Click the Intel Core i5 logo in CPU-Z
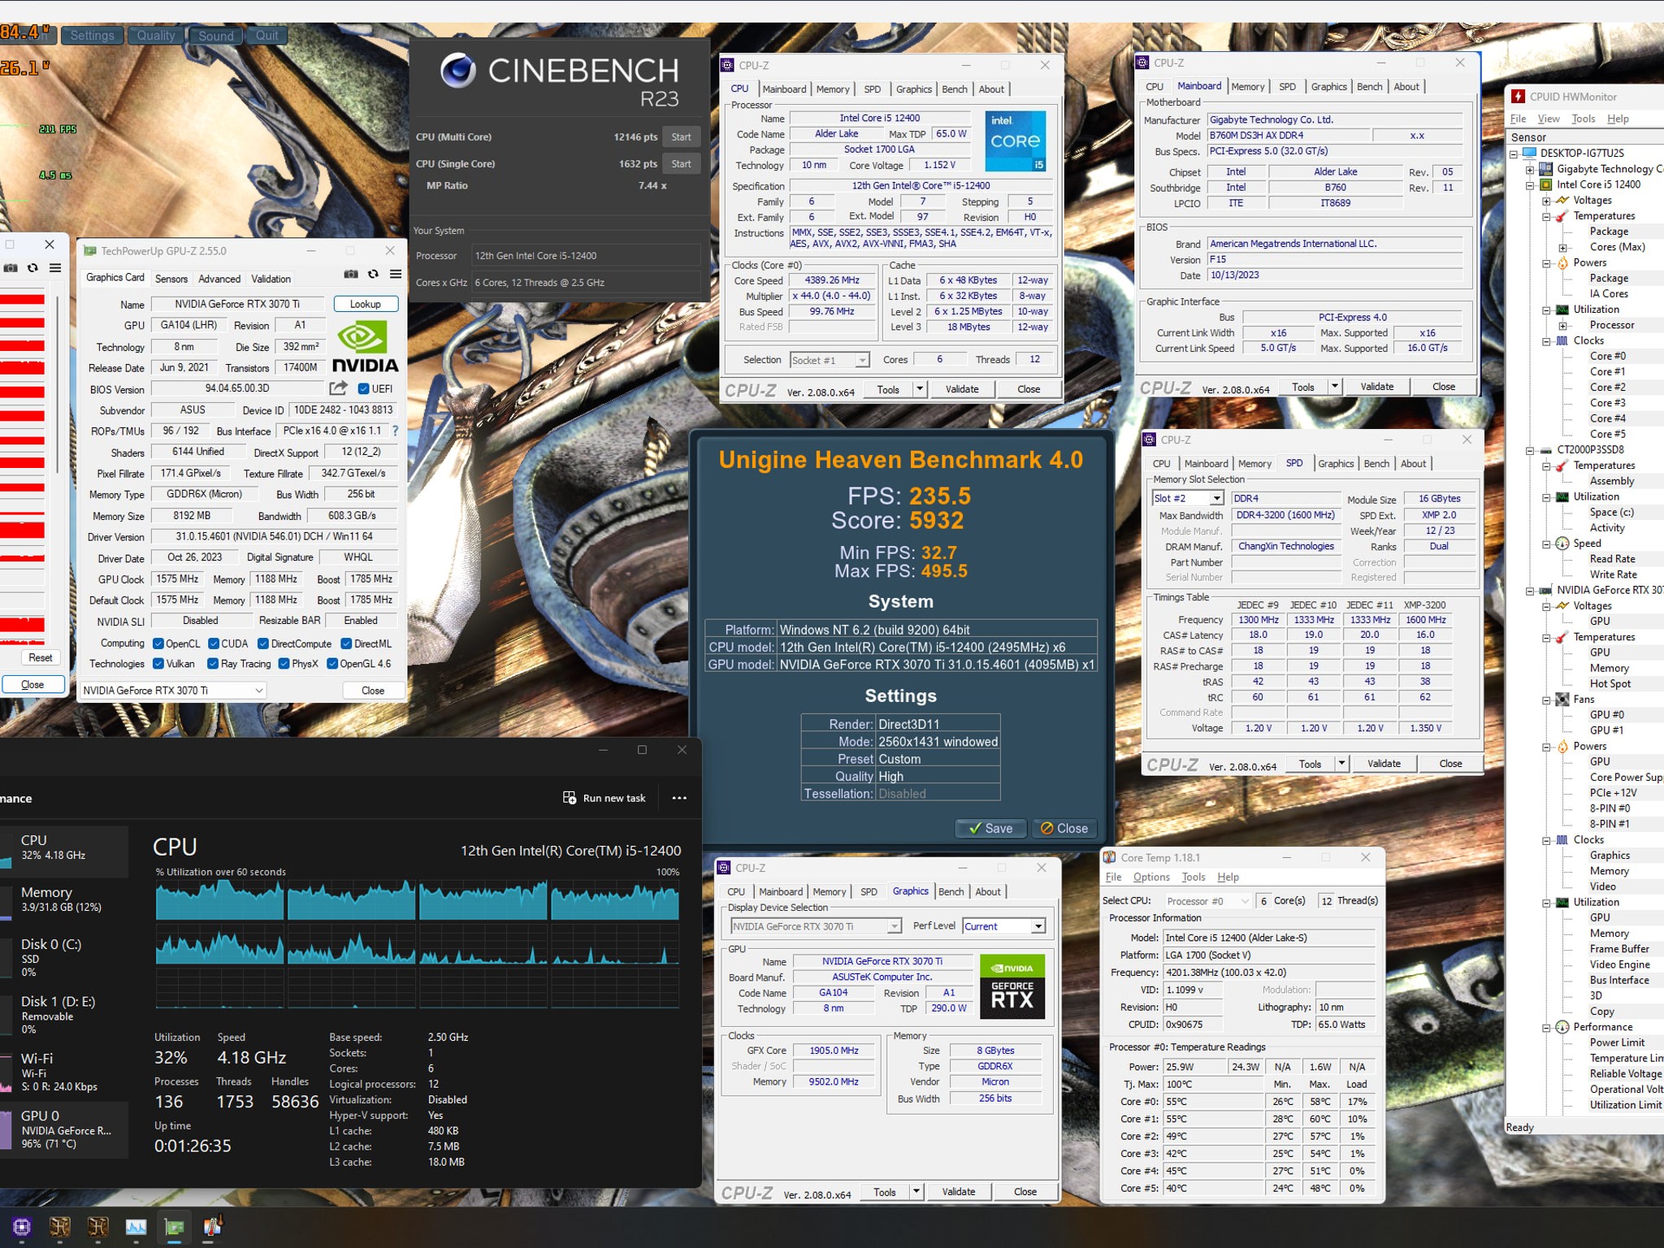 [x=1015, y=141]
